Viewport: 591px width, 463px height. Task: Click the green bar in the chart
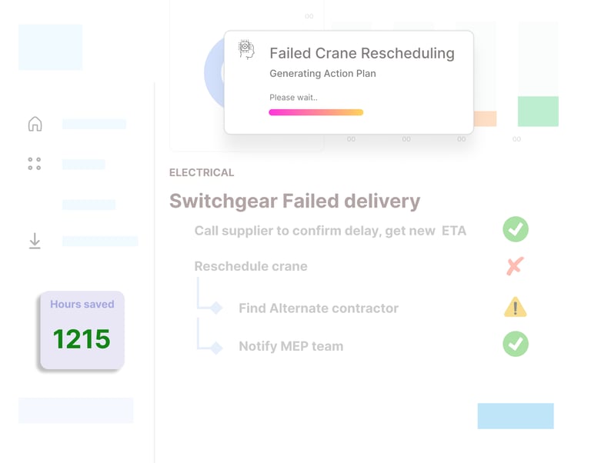[x=538, y=111]
